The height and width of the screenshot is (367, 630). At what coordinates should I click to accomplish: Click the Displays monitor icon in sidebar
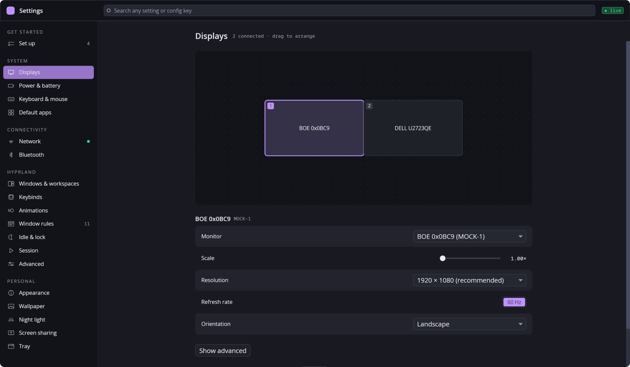(x=11, y=72)
